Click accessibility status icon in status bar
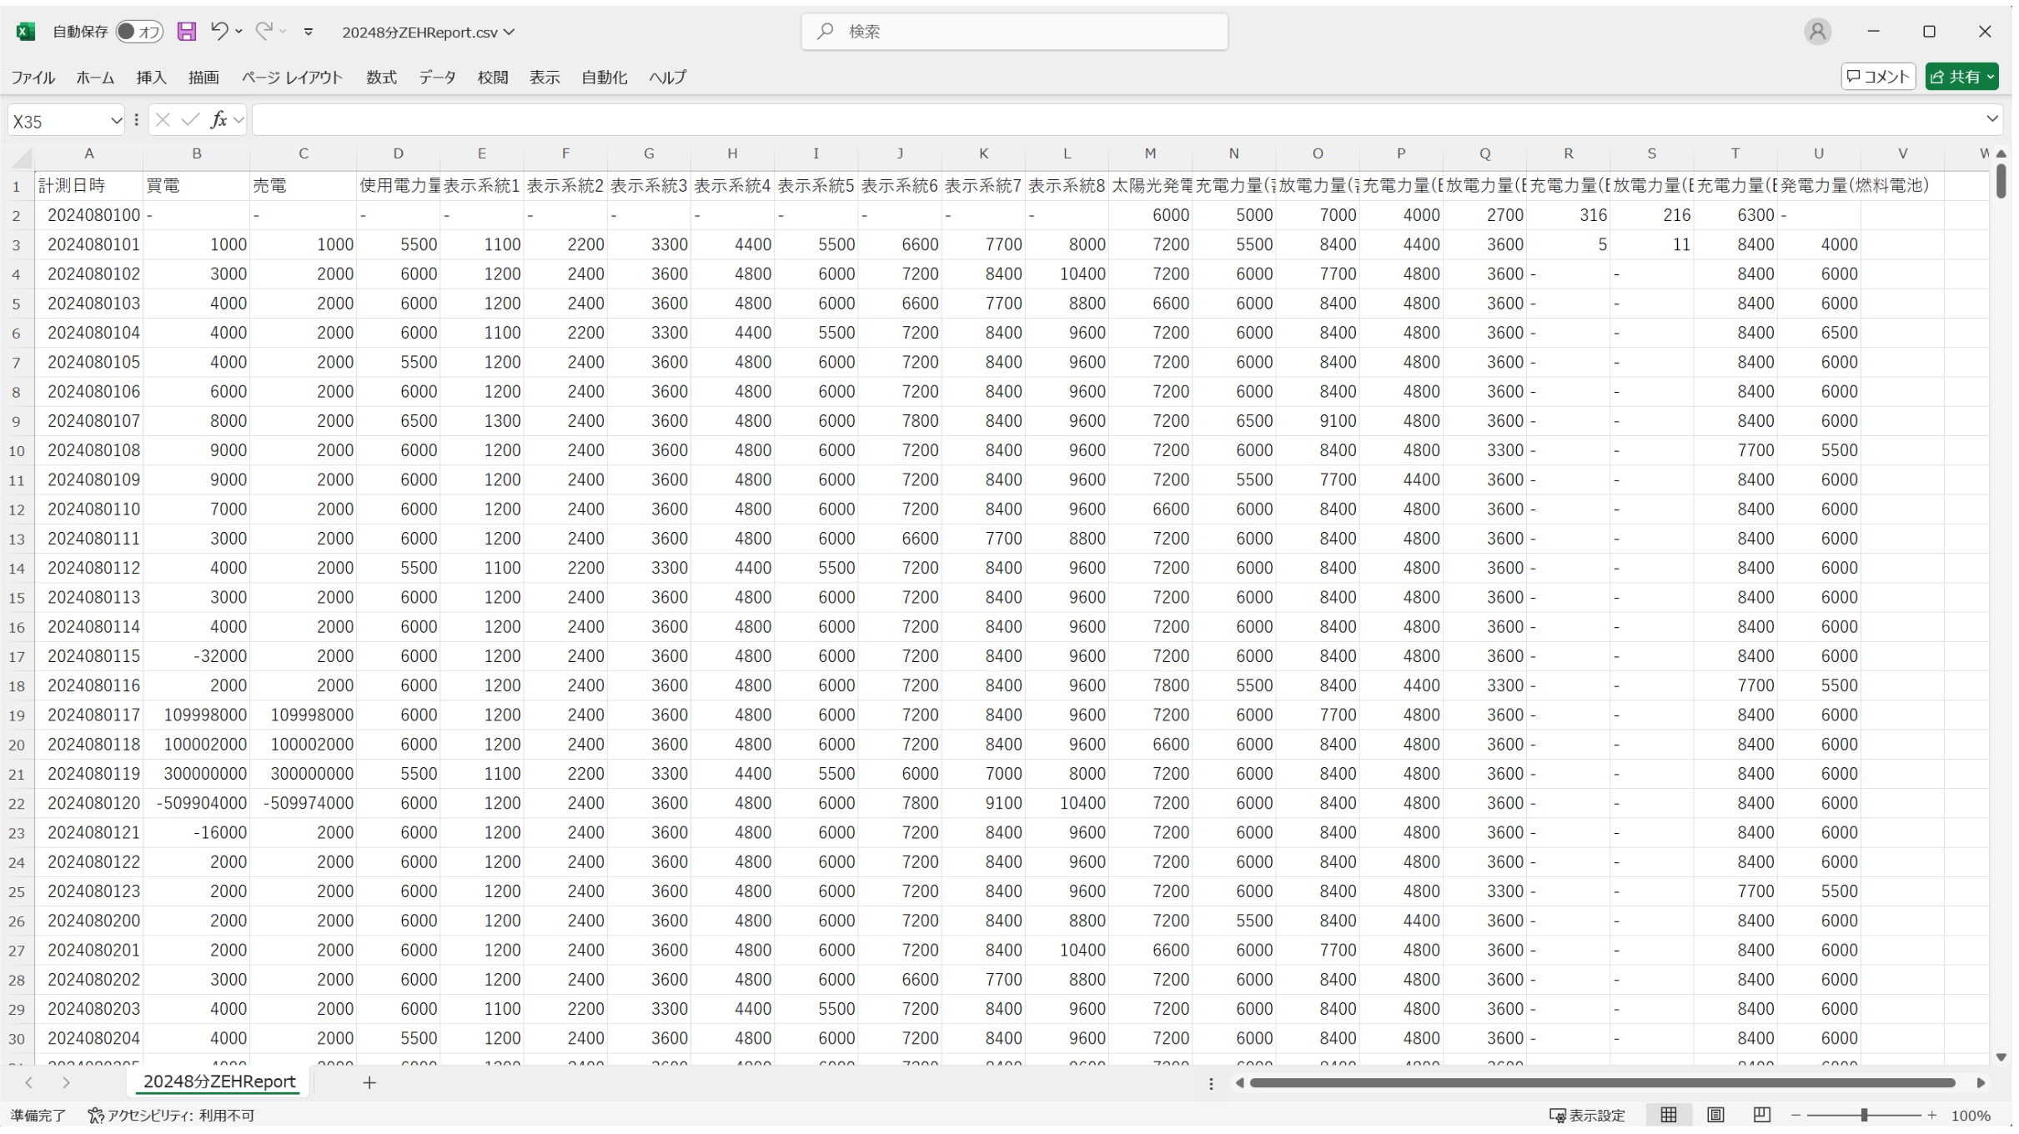This screenshot has height=1134, width=2019. click(x=96, y=1116)
